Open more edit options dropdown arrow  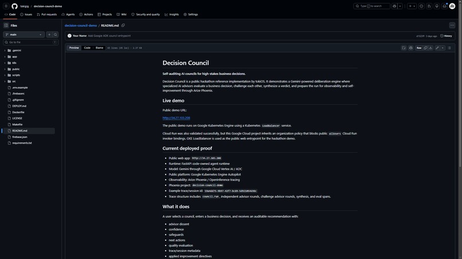(443, 48)
